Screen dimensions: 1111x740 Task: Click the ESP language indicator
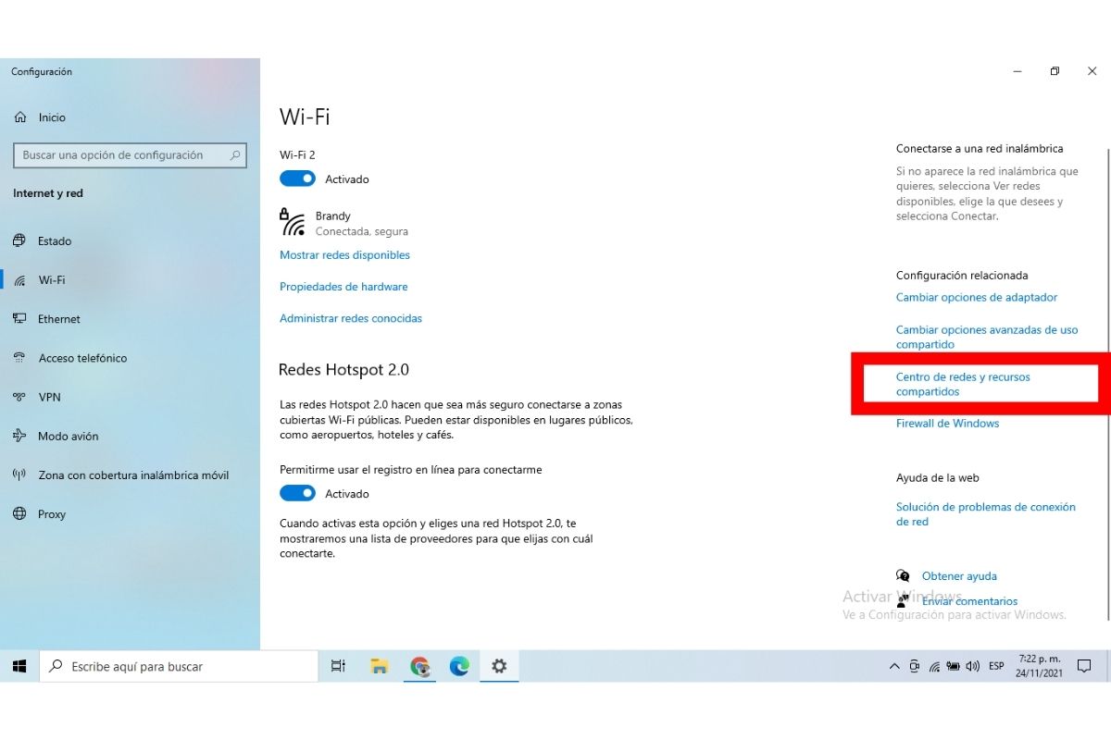(996, 666)
